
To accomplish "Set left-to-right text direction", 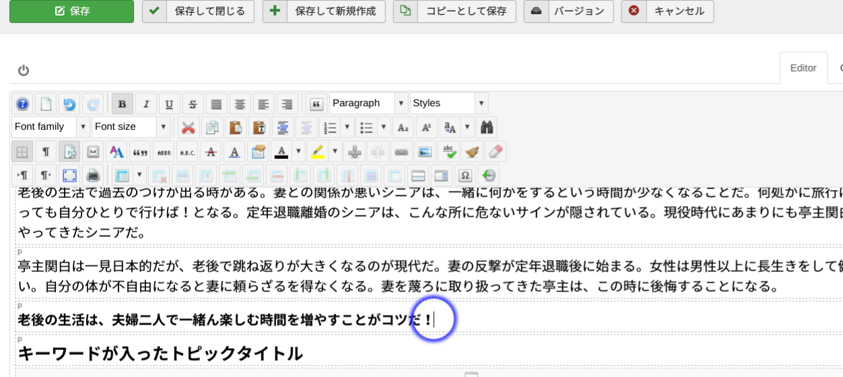I will (22, 175).
